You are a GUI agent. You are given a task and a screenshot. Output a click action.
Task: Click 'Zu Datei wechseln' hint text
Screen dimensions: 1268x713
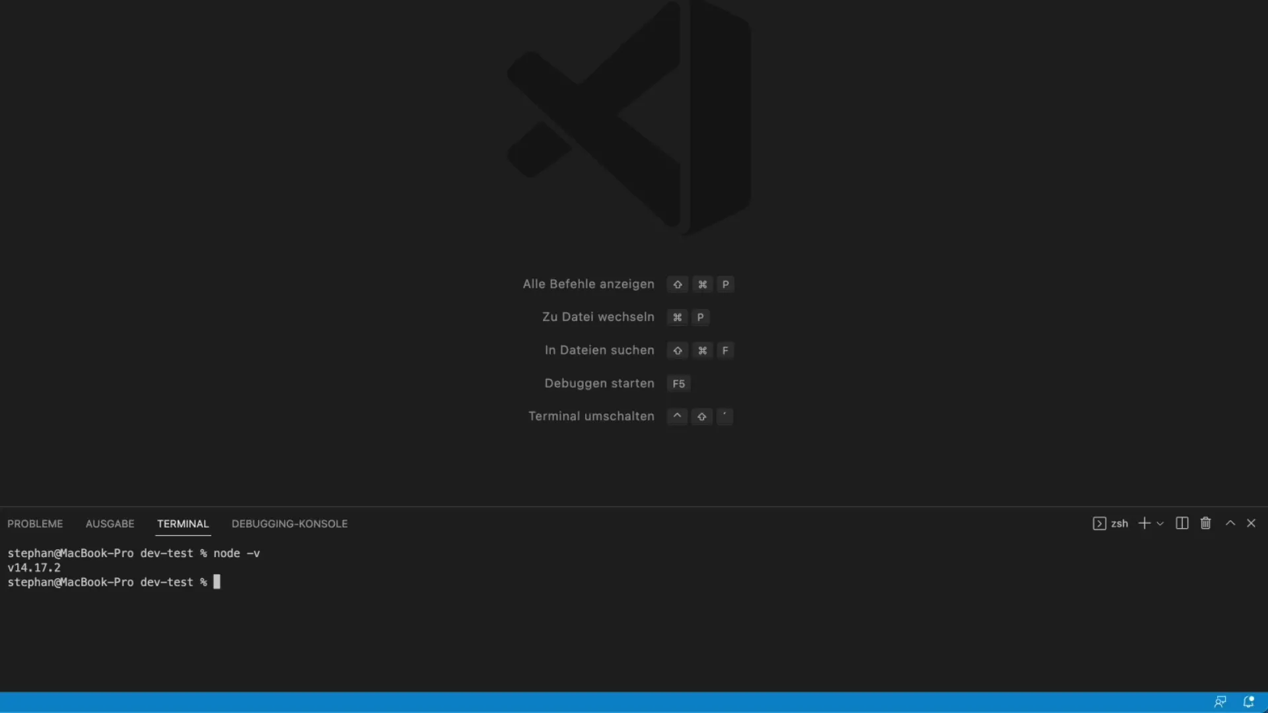coord(598,317)
